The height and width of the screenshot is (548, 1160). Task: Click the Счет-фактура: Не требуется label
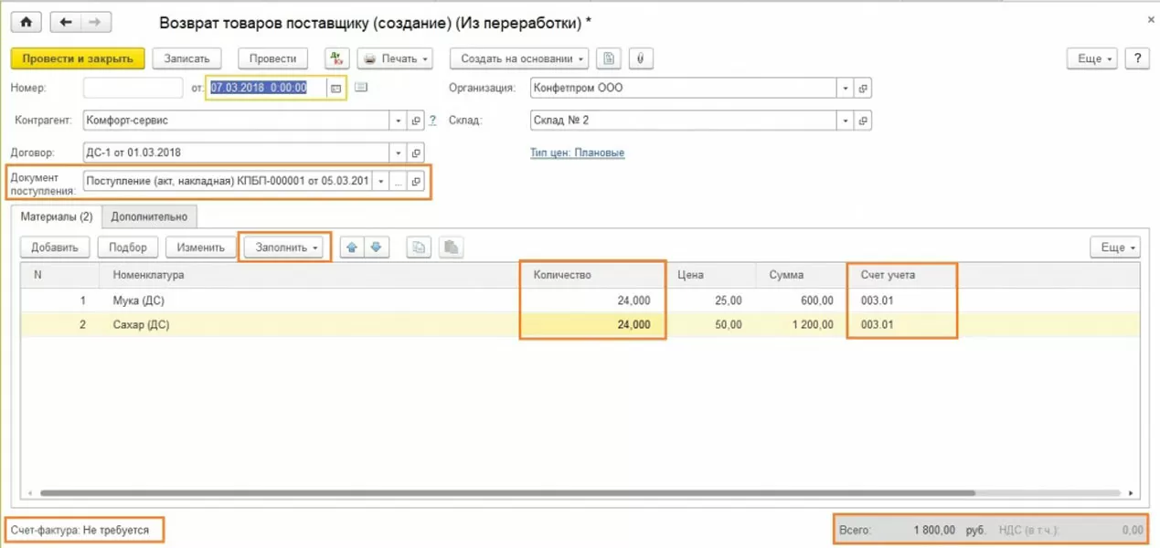[80, 530]
